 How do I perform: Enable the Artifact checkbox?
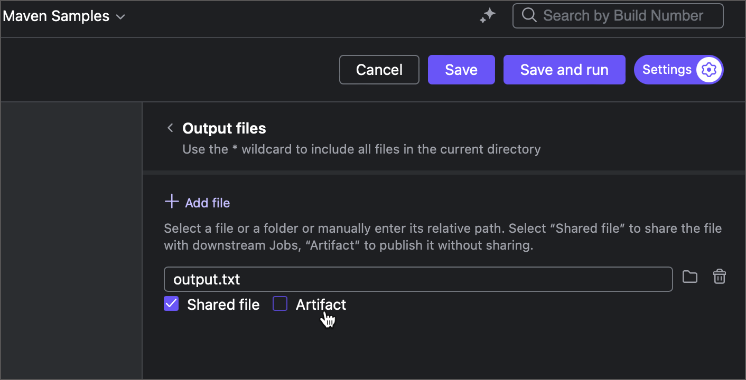click(279, 303)
